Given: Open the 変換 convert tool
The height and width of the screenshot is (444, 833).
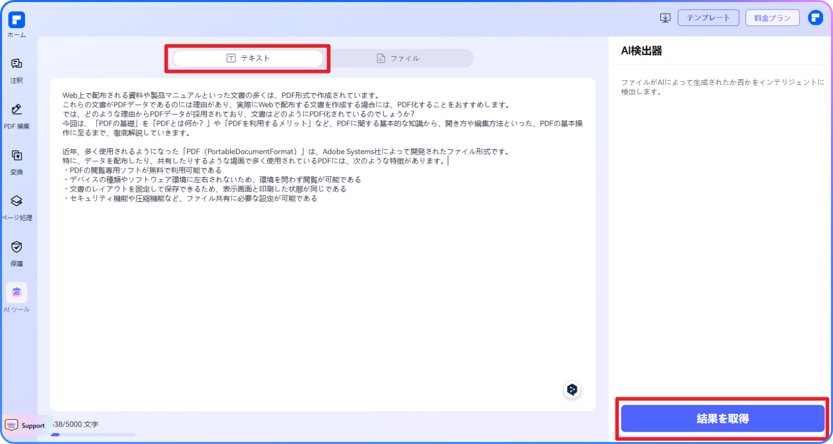Looking at the screenshot, I should [x=16, y=162].
